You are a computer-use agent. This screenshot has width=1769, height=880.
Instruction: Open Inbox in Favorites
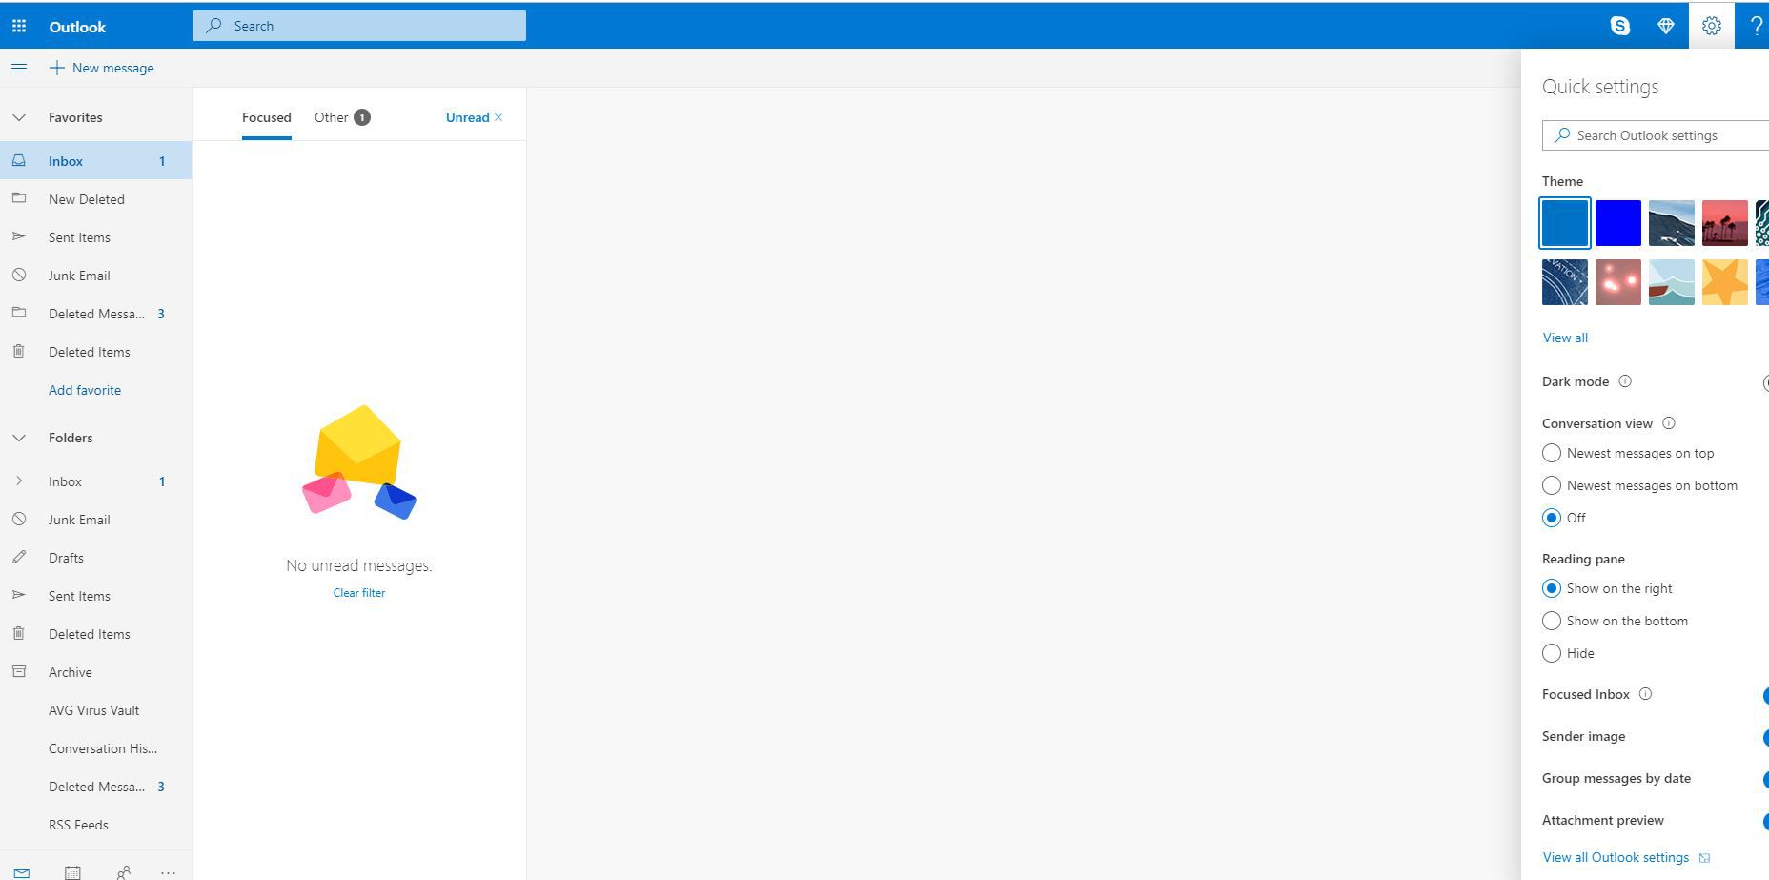pyautogui.click(x=95, y=161)
